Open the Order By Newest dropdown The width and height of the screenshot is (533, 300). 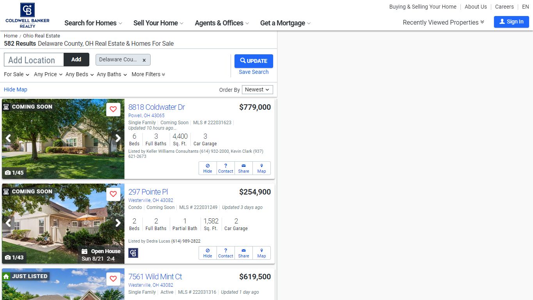coord(257,89)
